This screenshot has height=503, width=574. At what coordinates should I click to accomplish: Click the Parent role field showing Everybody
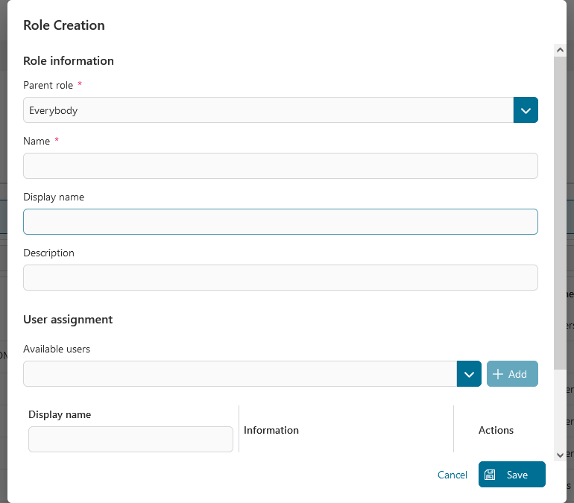pyautogui.click(x=268, y=110)
